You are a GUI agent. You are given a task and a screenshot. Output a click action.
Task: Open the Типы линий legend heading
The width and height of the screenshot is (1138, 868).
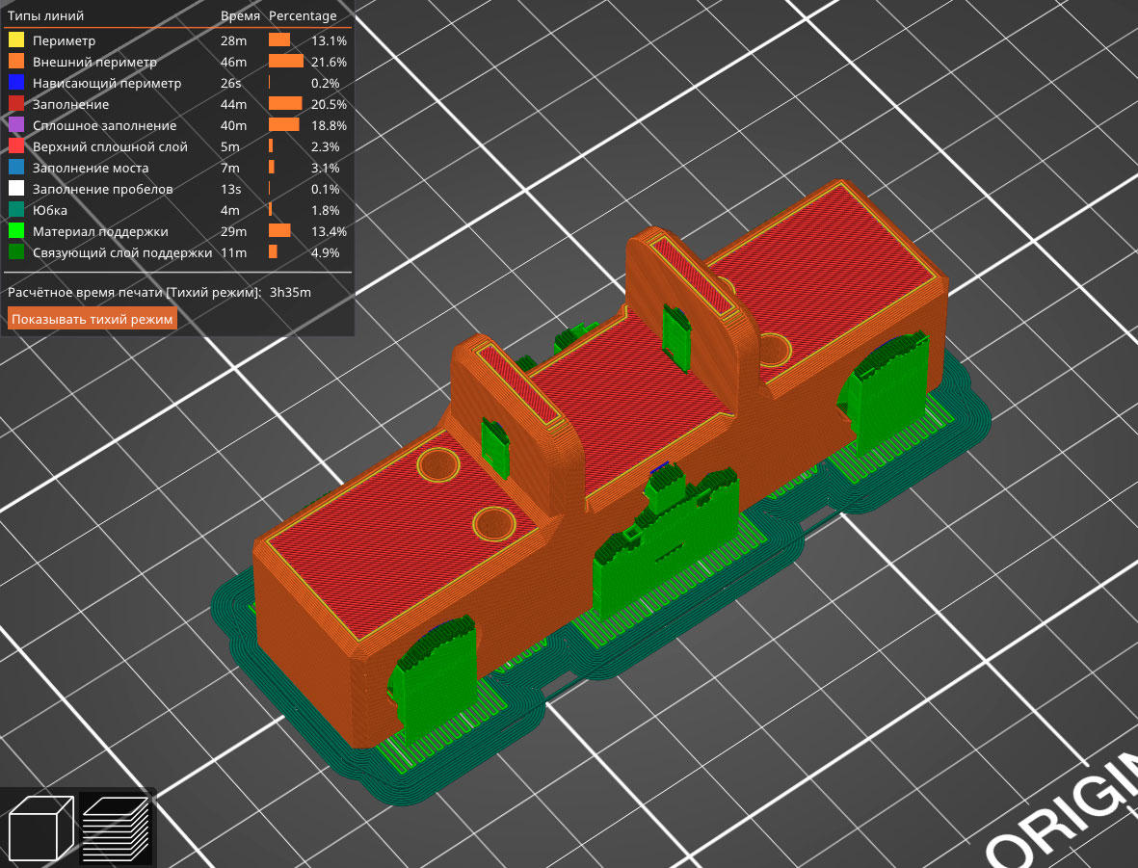pyautogui.click(x=45, y=16)
